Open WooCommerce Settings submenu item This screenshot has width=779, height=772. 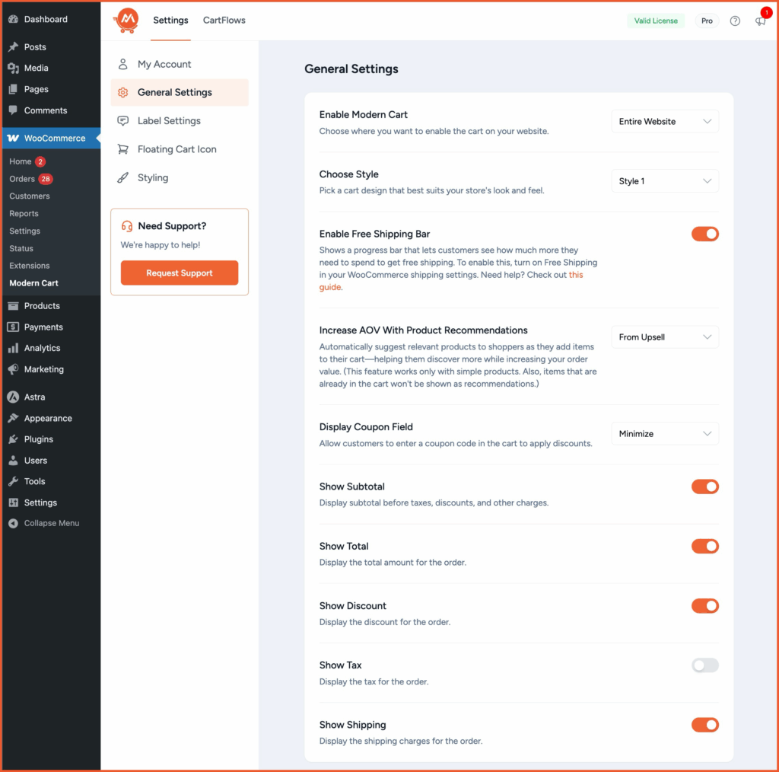coord(25,231)
